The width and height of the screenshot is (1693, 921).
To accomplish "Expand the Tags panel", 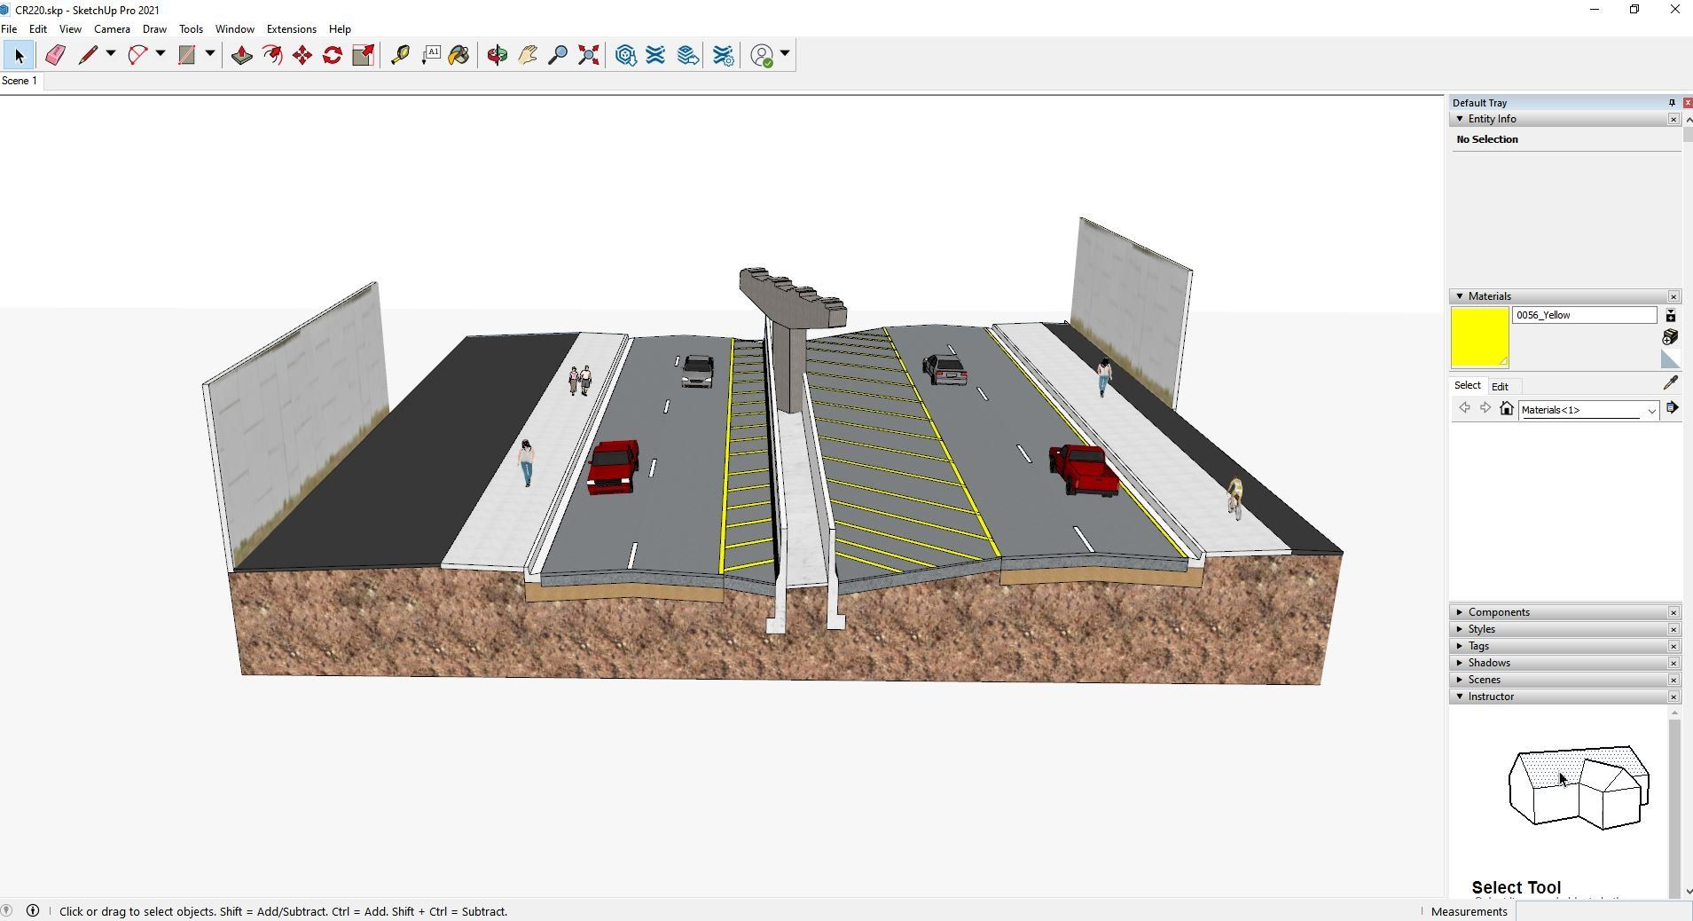I will [1478, 646].
